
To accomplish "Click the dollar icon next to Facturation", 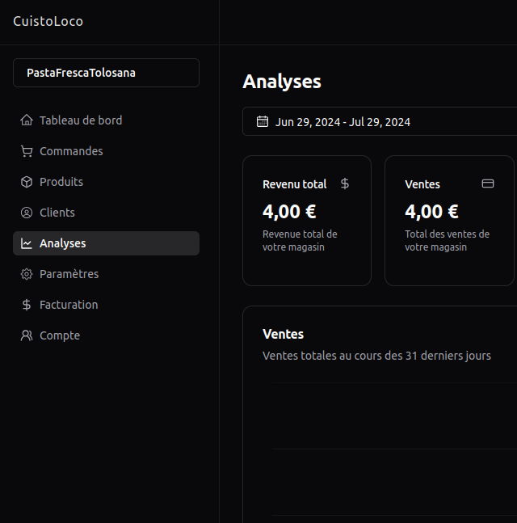I will pos(27,305).
